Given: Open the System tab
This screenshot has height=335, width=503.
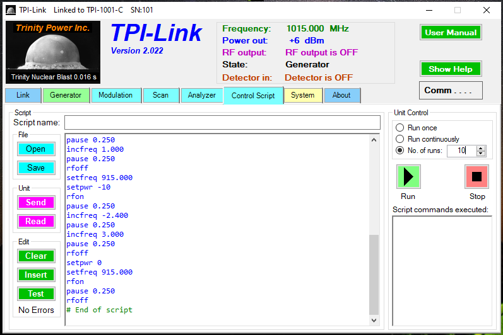Looking at the screenshot, I should 302,95.
